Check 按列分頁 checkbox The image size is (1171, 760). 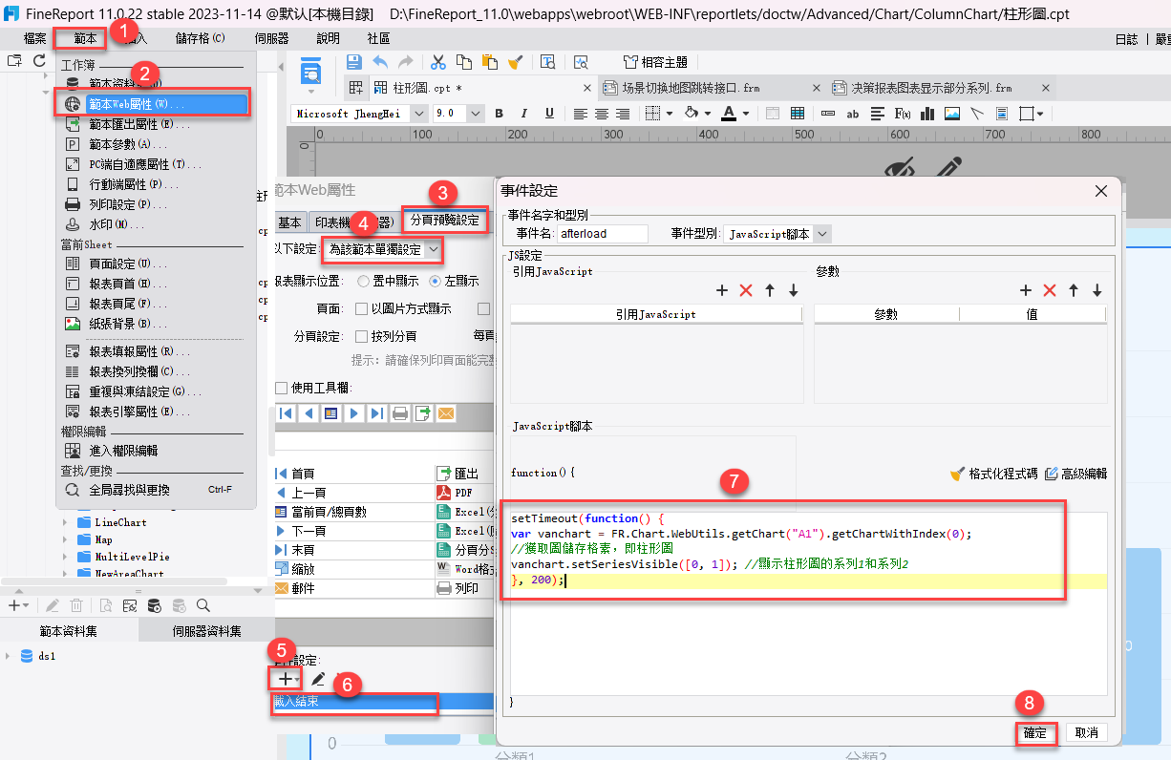coord(362,336)
